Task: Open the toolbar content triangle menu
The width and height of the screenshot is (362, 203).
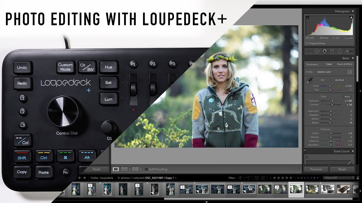Action: click(298, 169)
